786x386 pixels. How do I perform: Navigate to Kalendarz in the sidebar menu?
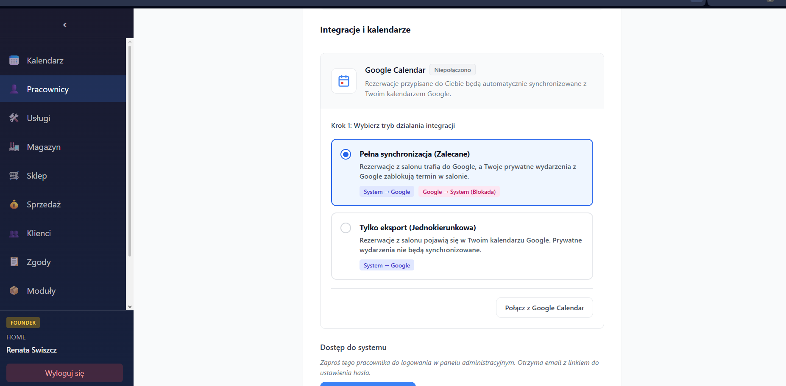[x=45, y=60]
